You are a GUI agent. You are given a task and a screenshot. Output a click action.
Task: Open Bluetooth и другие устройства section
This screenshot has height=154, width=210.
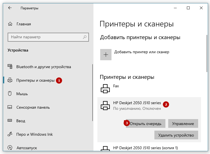coord(43,67)
